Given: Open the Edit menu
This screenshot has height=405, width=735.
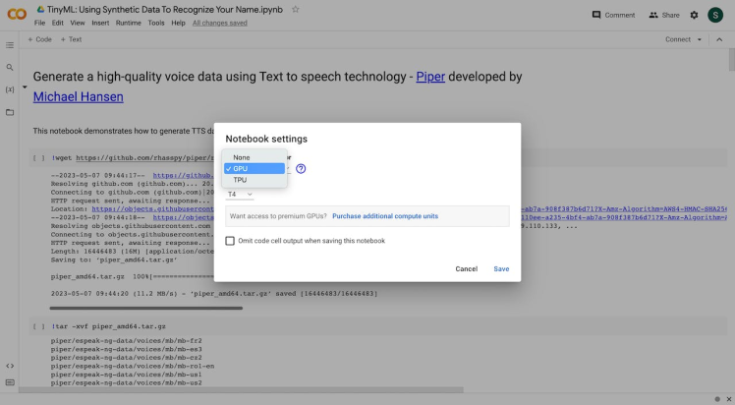Looking at the screenshot, I should [x=58, y=23].
